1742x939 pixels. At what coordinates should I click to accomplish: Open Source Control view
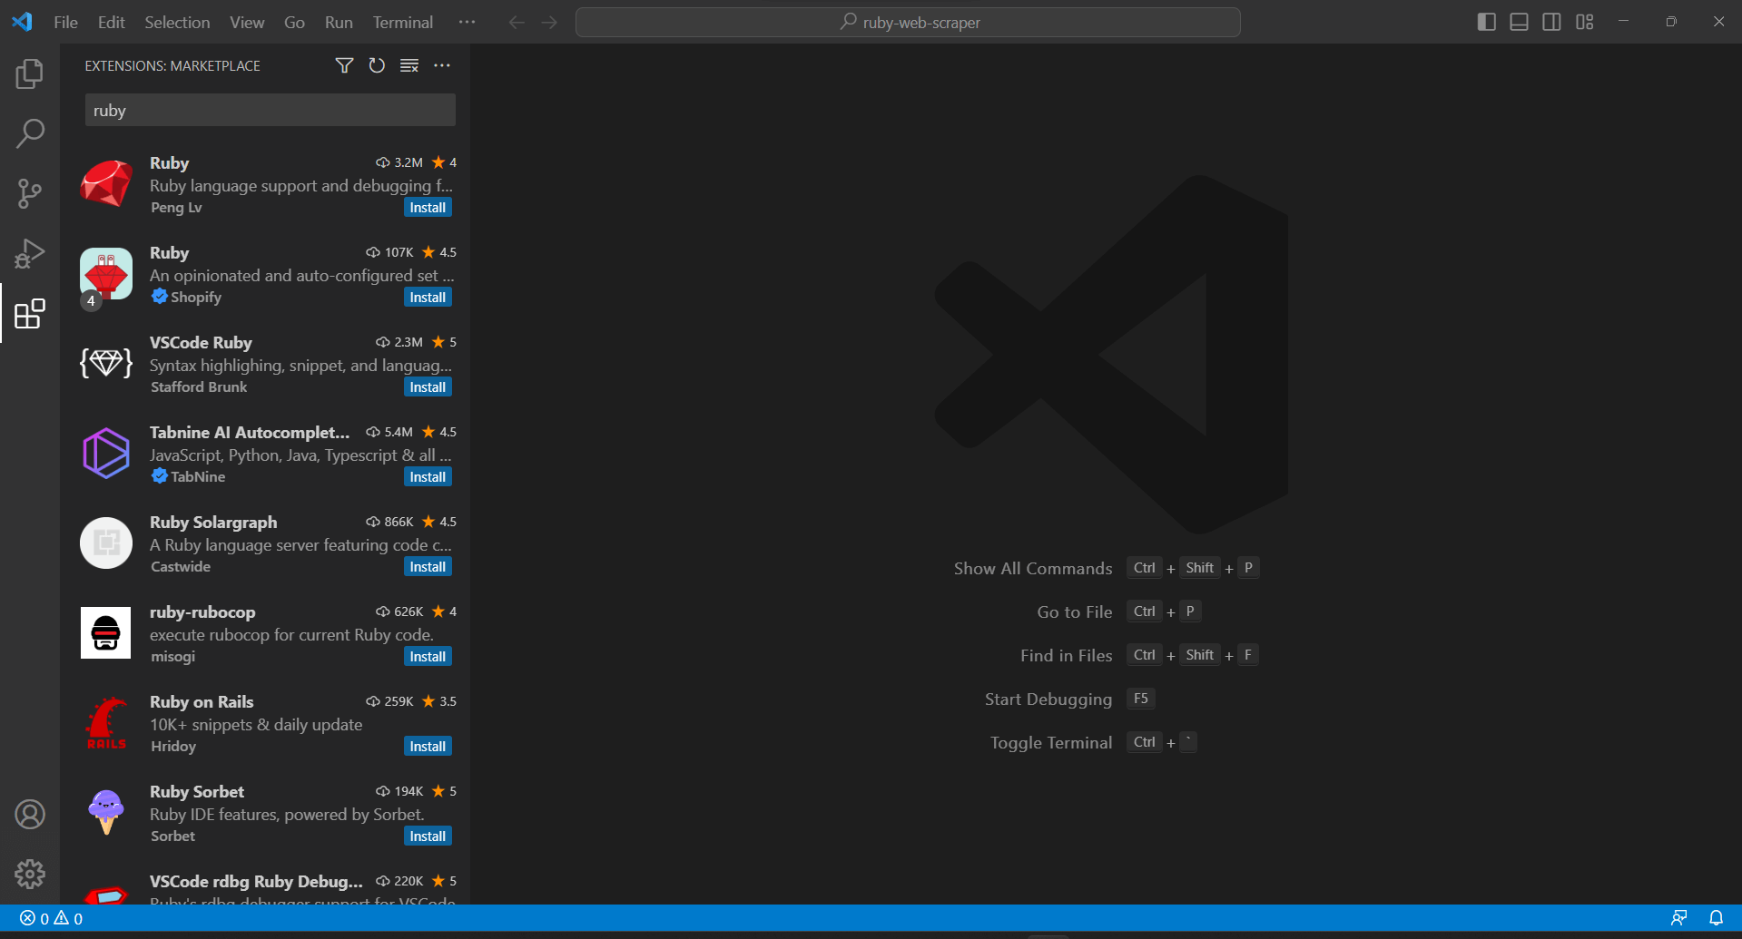[x=30, y=193]
